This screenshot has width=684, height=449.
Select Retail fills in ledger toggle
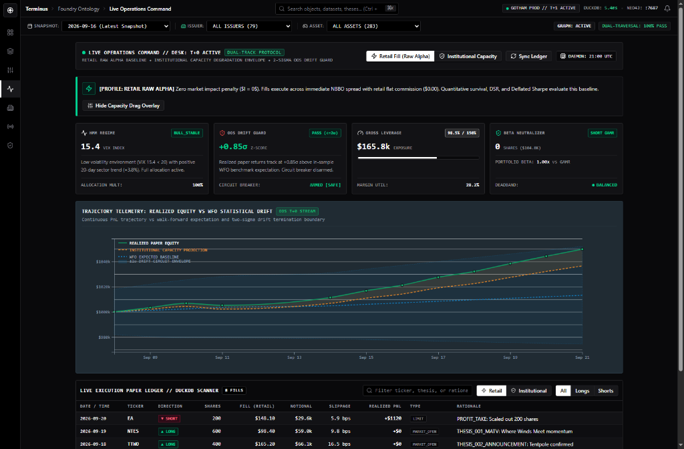491,390
